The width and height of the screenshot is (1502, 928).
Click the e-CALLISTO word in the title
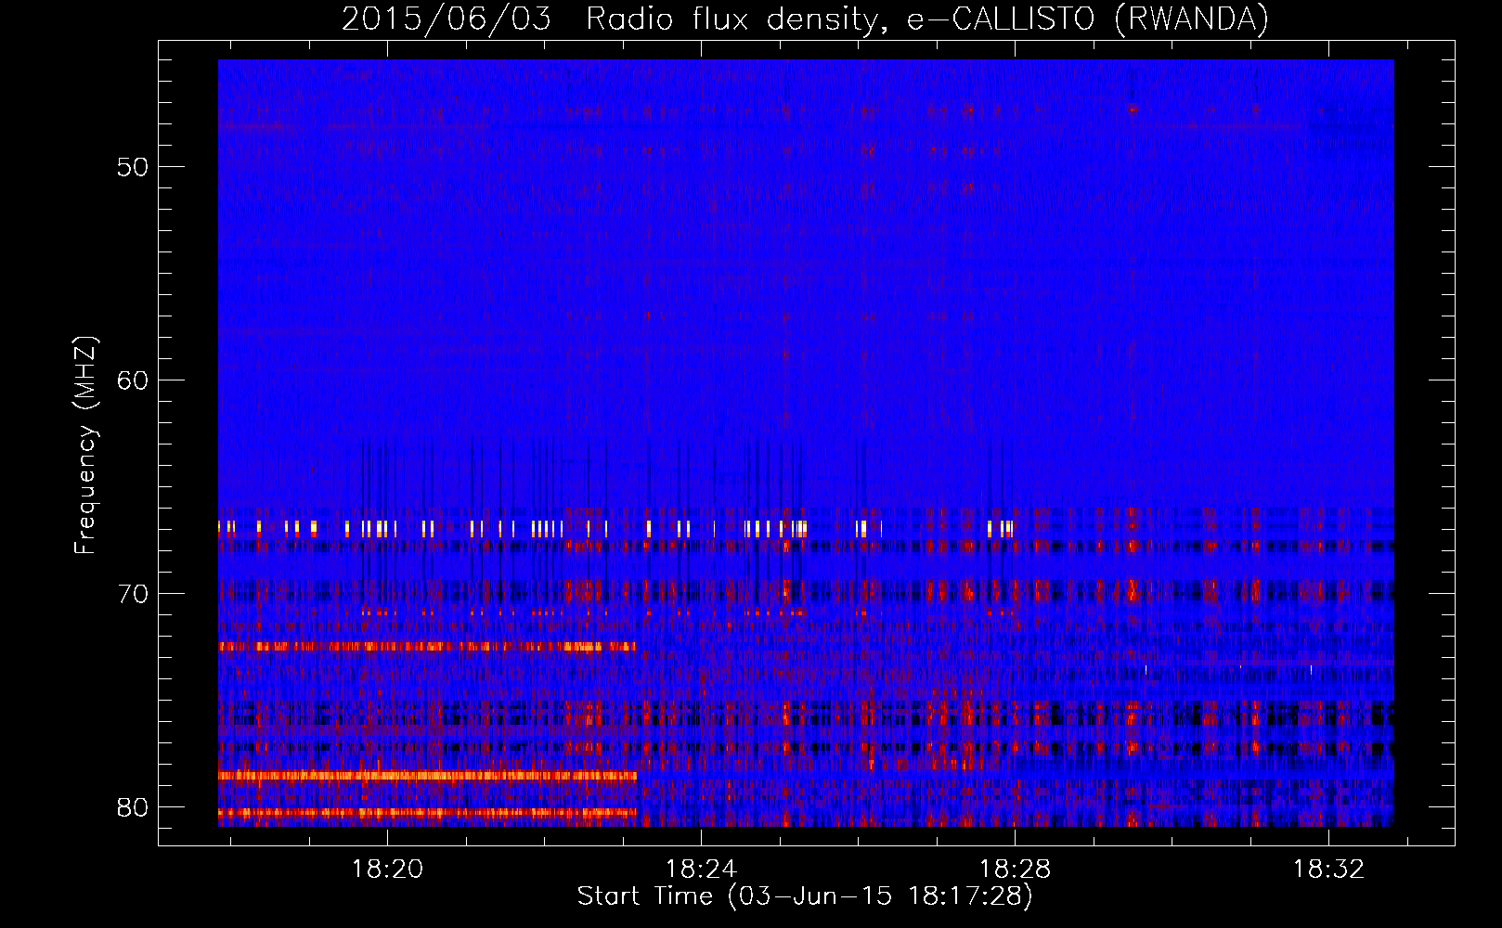point(1001,19)
